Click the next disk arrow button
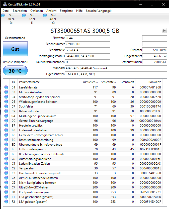 pos(164,31)
